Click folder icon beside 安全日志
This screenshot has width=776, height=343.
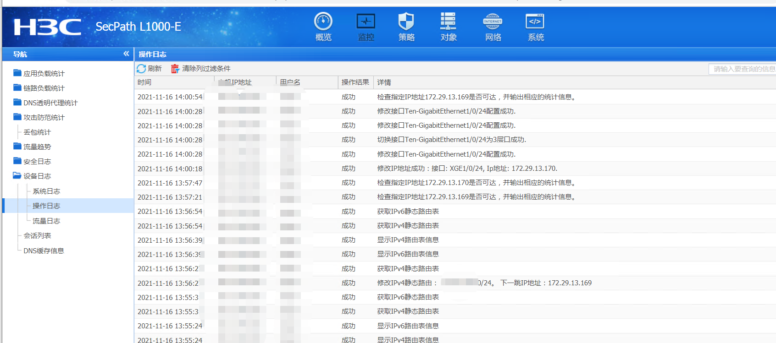point(17,161)
